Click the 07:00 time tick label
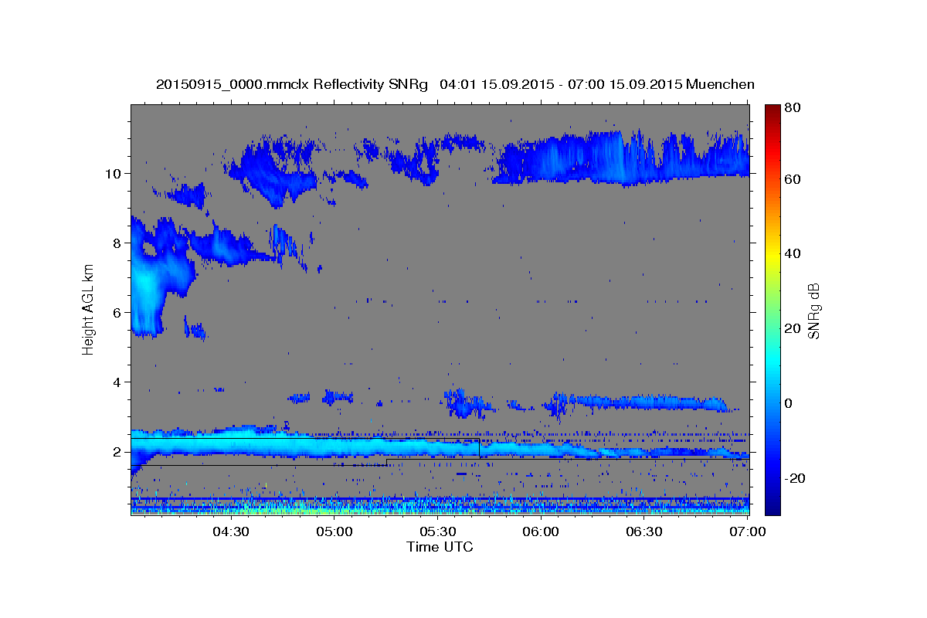Viewport: 927px width, 618px height. click(748, 532)
